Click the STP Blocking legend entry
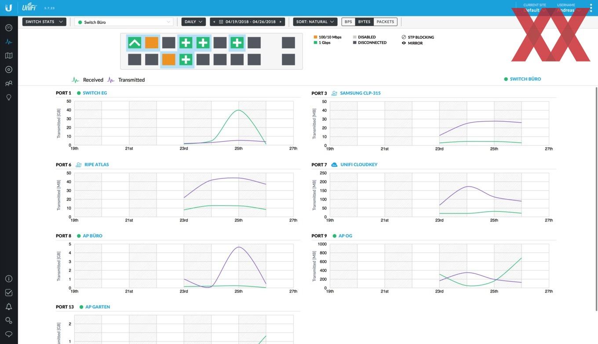The image size is (598, 344). (x=418, y=37)
